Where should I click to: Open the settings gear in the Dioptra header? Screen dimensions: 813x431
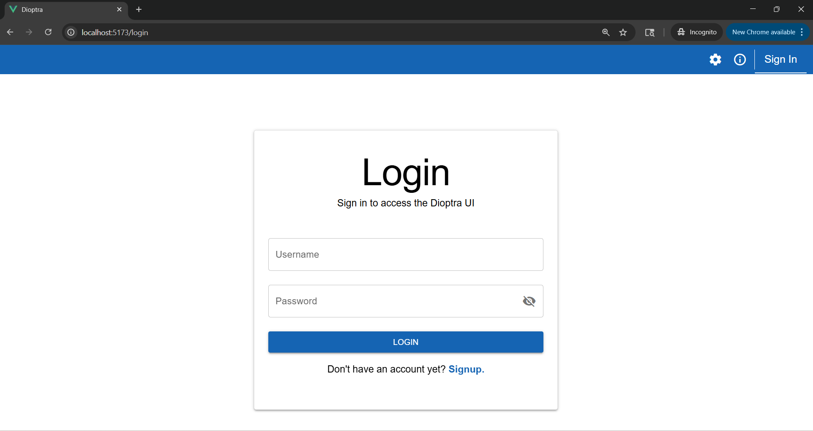(x=715, y=60)
